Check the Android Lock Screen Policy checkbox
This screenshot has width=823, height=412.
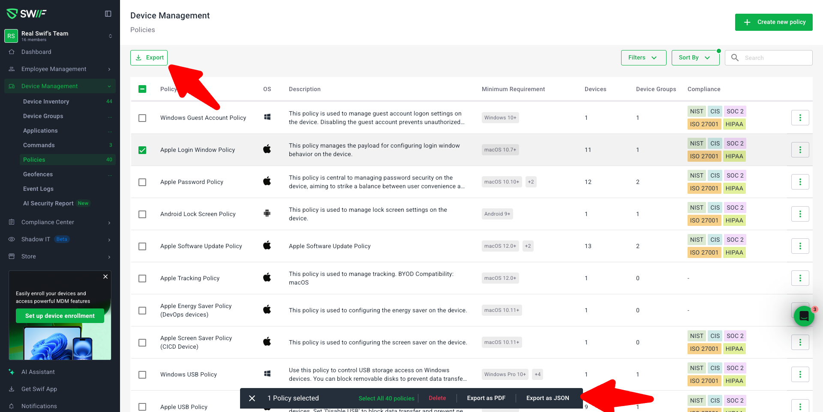[142, 214]
